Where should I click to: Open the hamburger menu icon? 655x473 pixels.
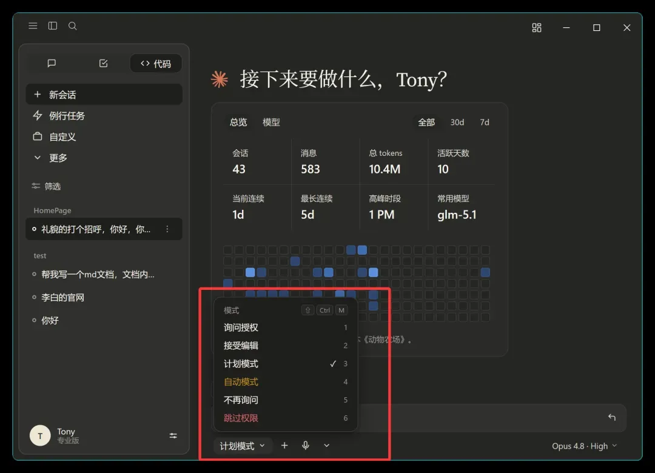pos(33,26)
